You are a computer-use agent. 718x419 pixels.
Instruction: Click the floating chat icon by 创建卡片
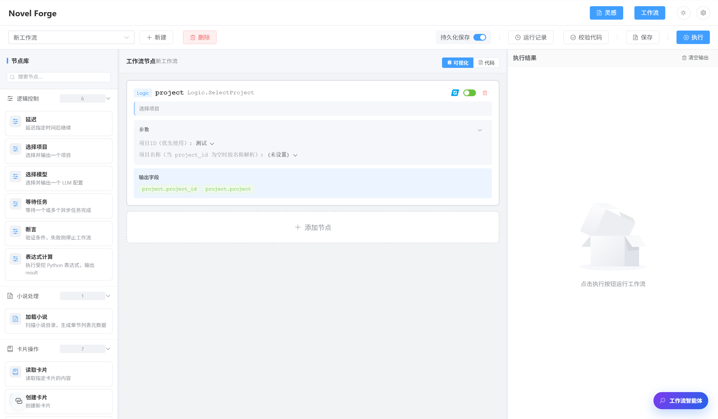19,401
